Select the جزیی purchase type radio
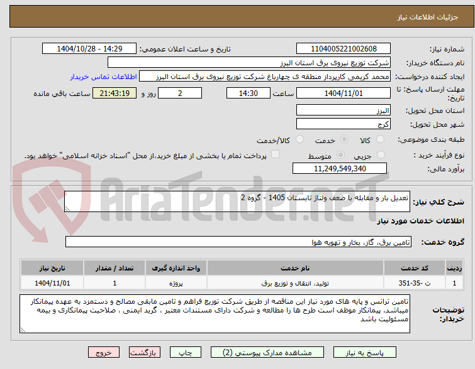 (381, 155)
